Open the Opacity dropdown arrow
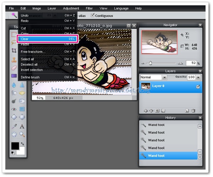 click(198, 77)
